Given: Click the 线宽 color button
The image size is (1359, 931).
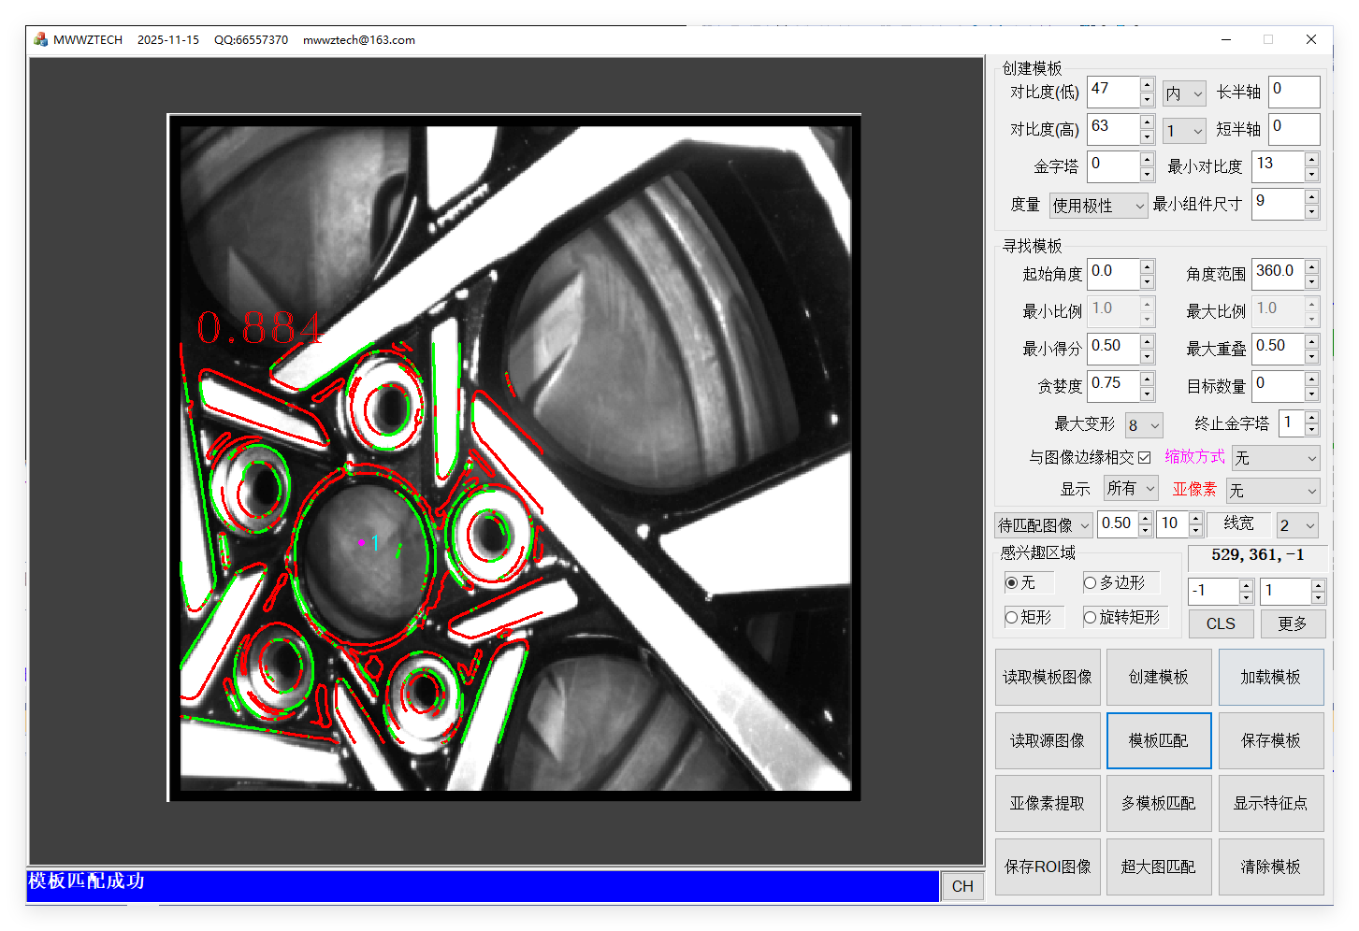Looking at the screenshot, I should click(x=1238, y=523).
